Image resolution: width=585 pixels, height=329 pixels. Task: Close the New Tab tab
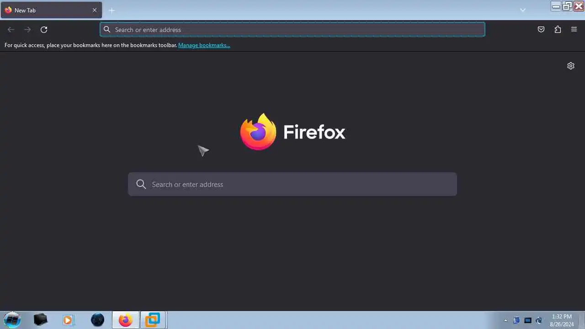(x=95, y=10)
